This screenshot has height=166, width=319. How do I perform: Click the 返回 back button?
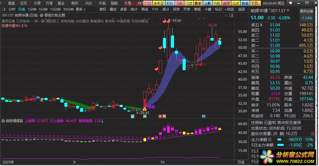(242, 9)
